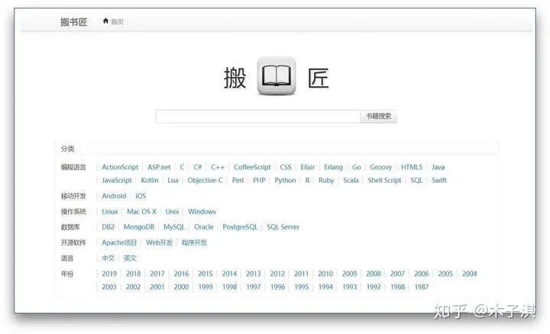Open the 程序开发 category
550x334 pixels.
click(x=194, y=242)
